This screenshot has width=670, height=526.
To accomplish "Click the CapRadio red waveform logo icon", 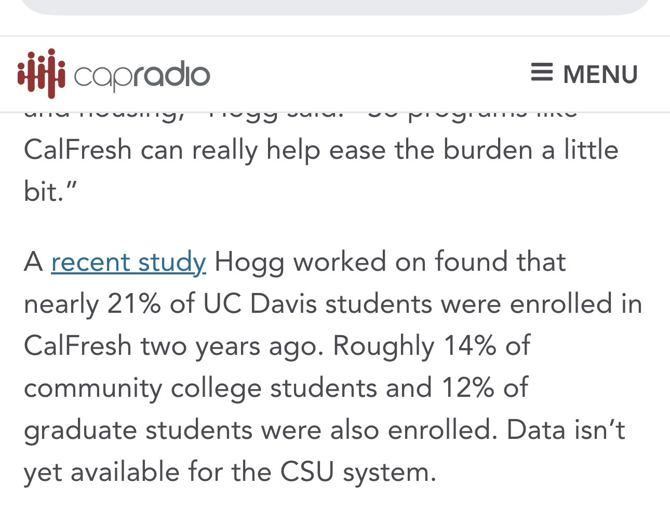I will tap(42, 74).
